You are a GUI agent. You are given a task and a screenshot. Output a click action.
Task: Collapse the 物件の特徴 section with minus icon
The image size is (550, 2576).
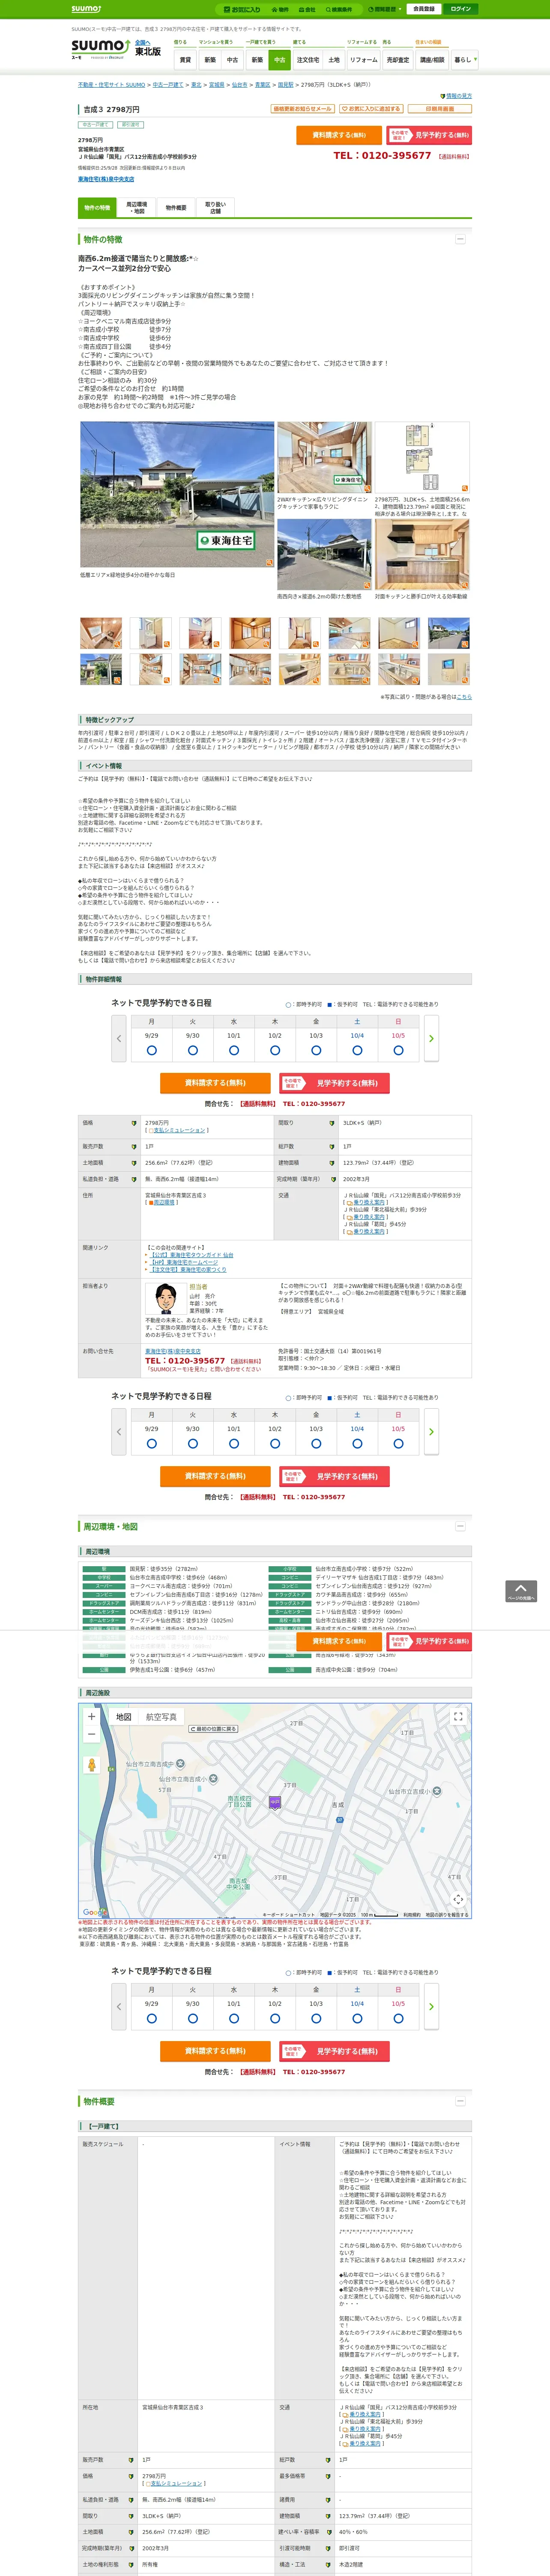click(x=460, y=239)
